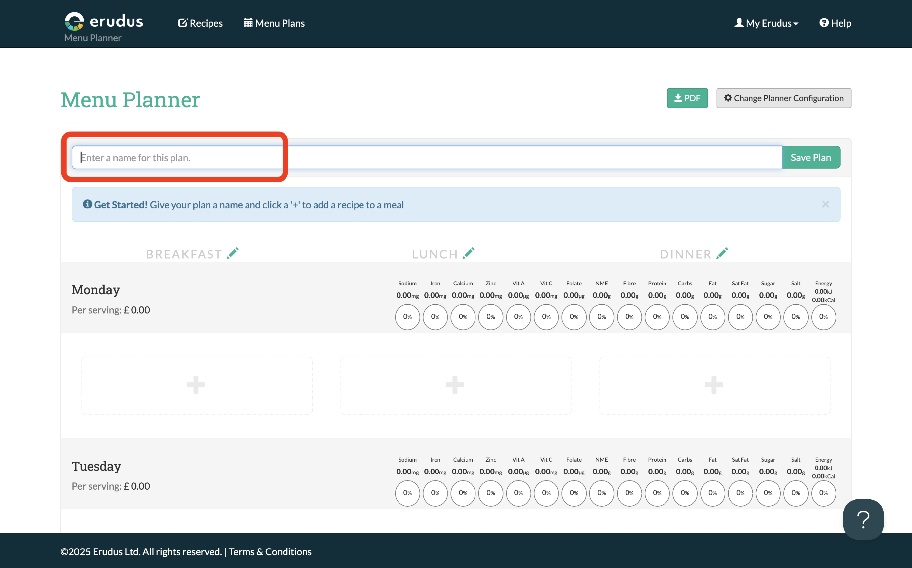Open the Recipes menu item
The height and width of the screenshot is (568, 912).
click(x=200, y=23)
